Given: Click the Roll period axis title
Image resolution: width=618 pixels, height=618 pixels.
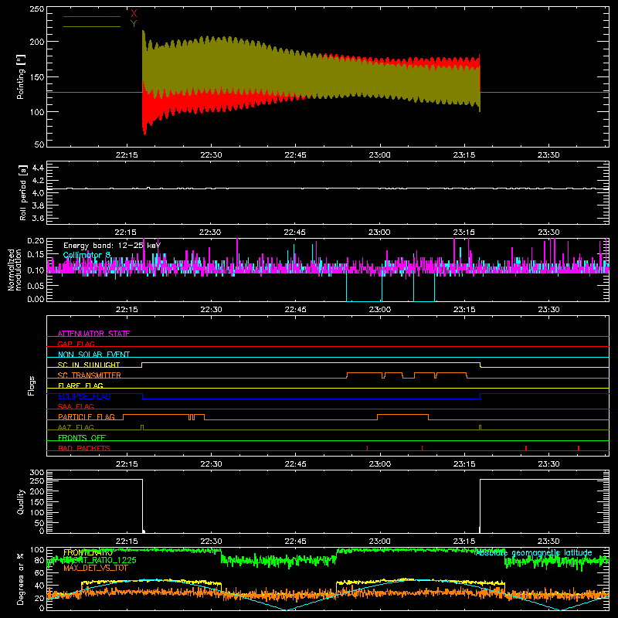Looking at the screenshot, I should coord(22,192).
